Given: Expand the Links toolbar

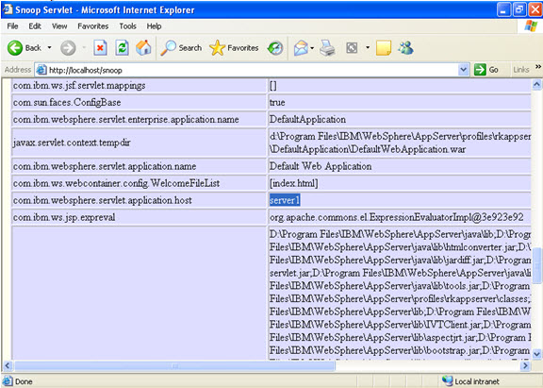Looking at the screenshot, I should (521, 70).
